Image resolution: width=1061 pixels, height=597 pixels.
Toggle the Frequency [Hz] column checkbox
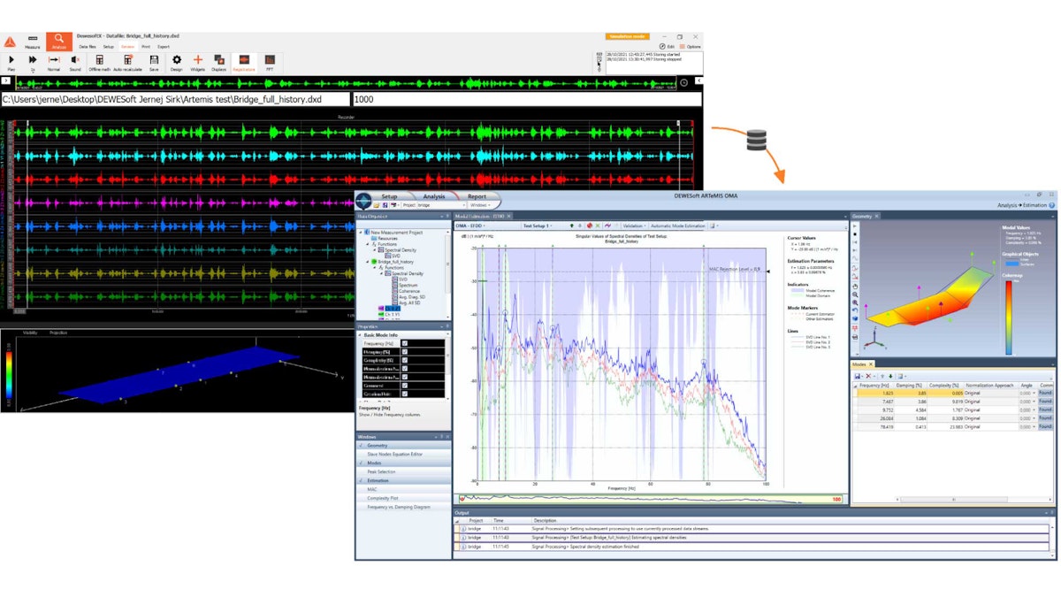[405, 342]
